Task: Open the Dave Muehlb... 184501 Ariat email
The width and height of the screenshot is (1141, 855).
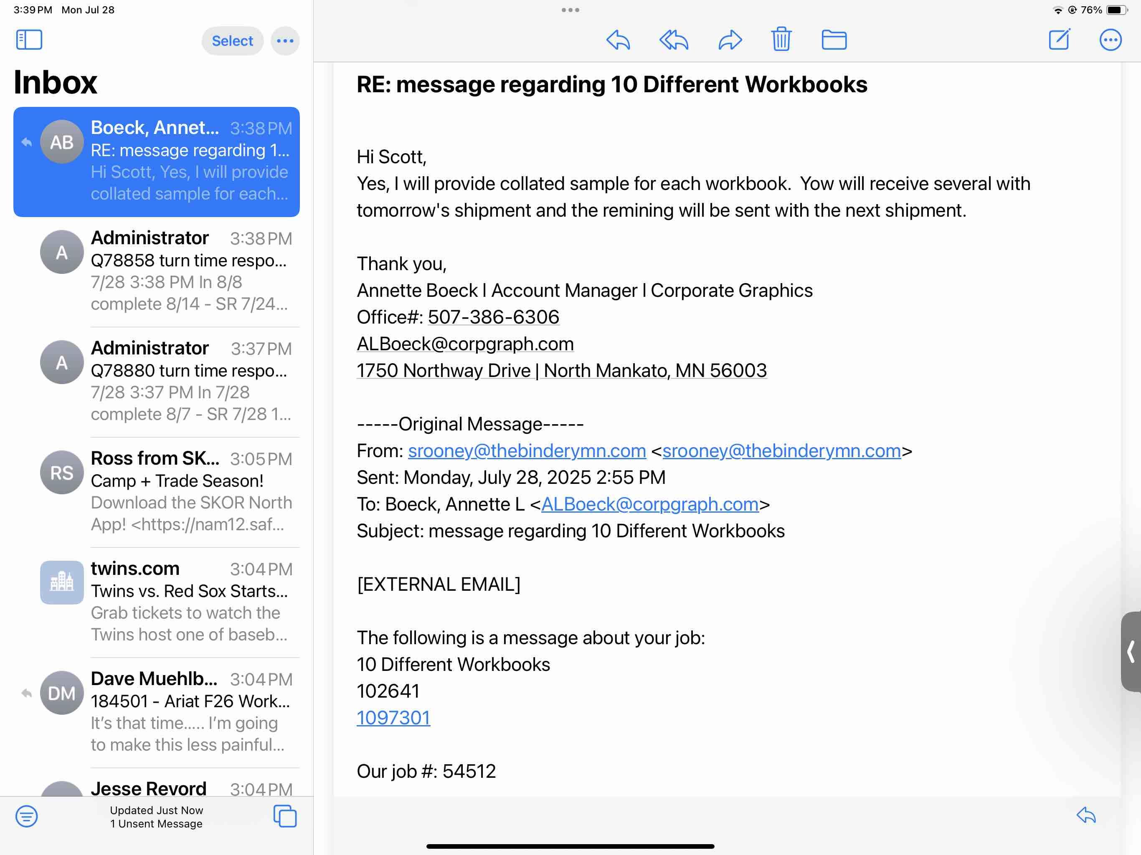Action: click(191, 712)
